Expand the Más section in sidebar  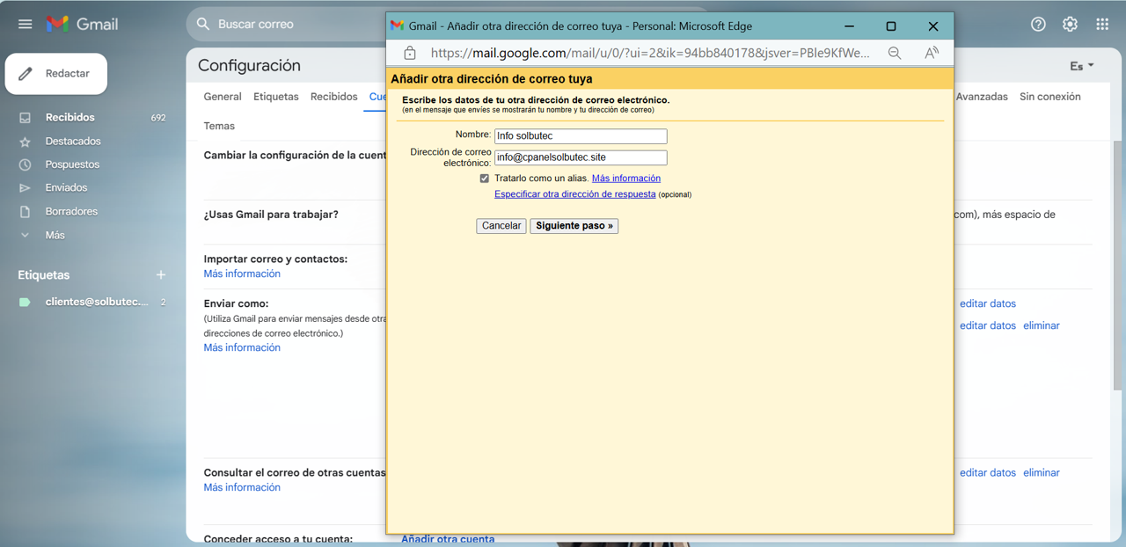click(x=55, y=235)
